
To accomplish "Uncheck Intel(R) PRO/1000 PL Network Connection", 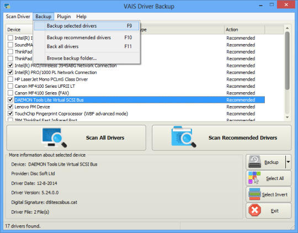I will pyautogui.click(x=10, y=72).
